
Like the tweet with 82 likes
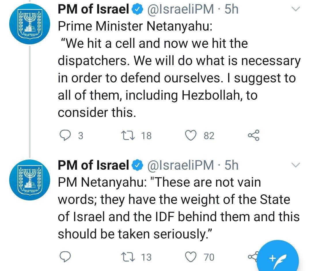coord(190,135)
